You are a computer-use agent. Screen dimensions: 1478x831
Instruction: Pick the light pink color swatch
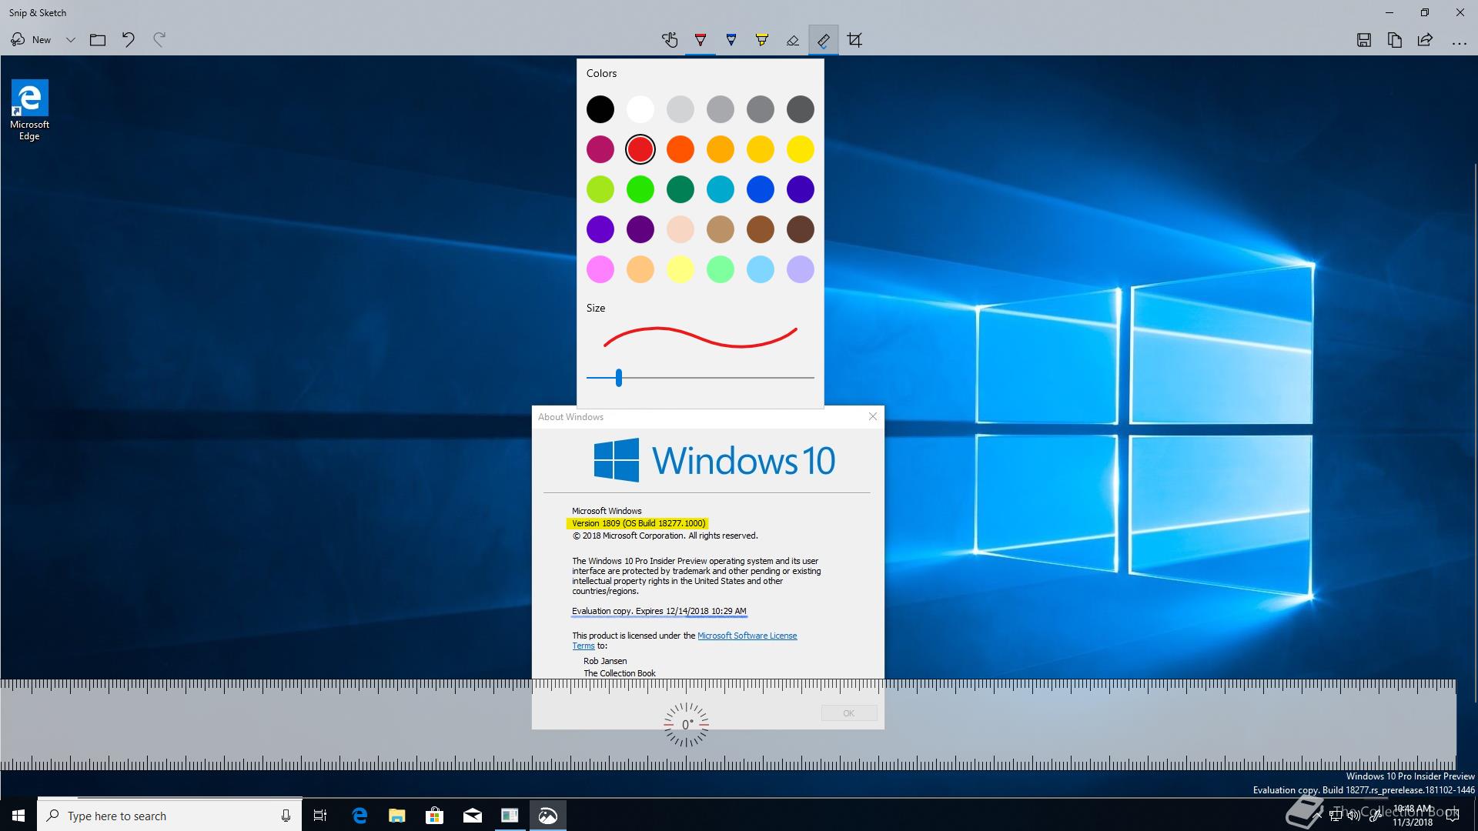tap(600, 269)
